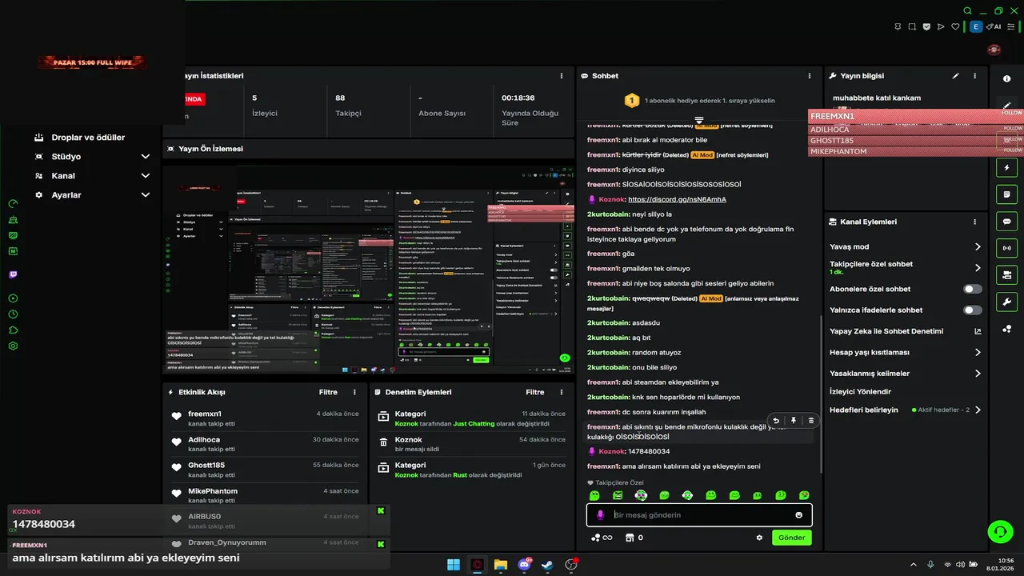The width and height of the screenshot is (1024, 576).
Task: Click the wrench quick-action icon
Action: coord(1007,302)
